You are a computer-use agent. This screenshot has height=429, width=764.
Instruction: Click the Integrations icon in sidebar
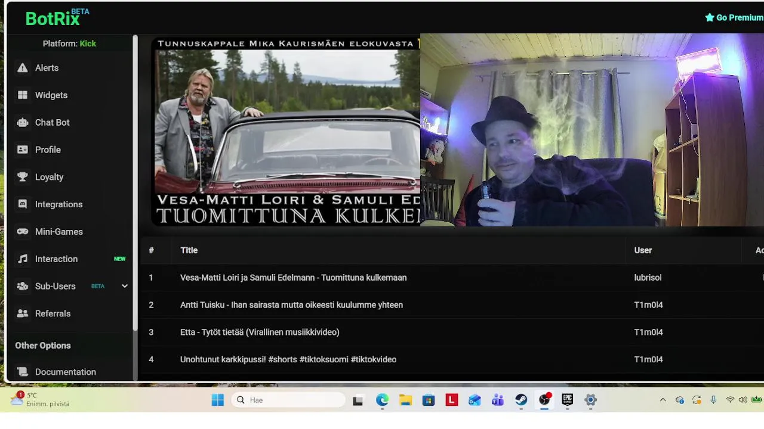point(23,204)
